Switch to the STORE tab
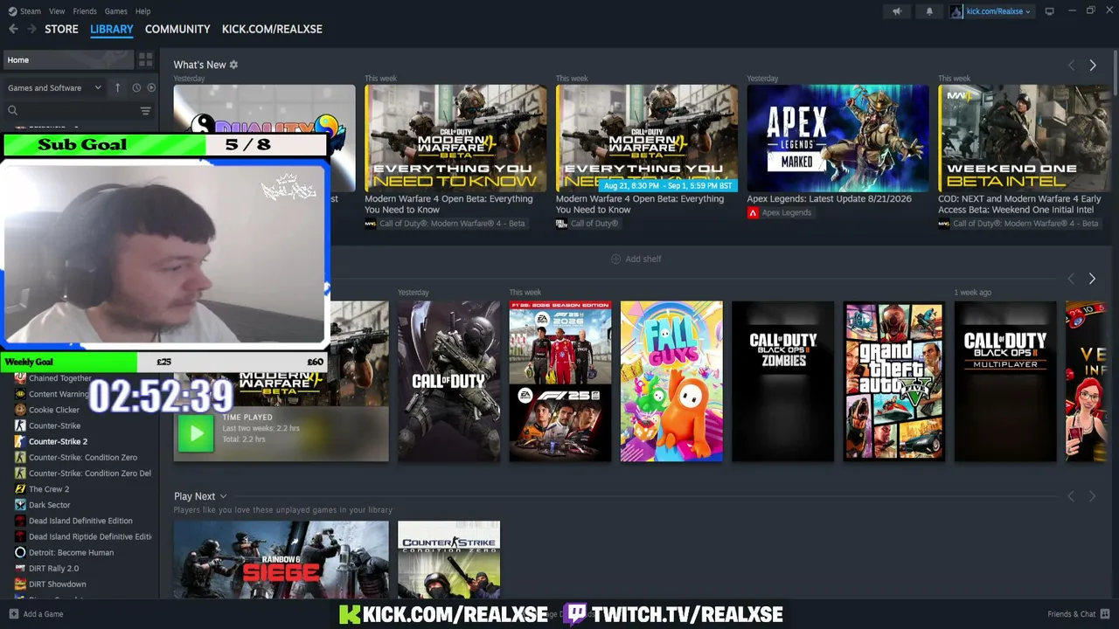1119x629 pixels. pyautogui.click(x=61, y=29)
